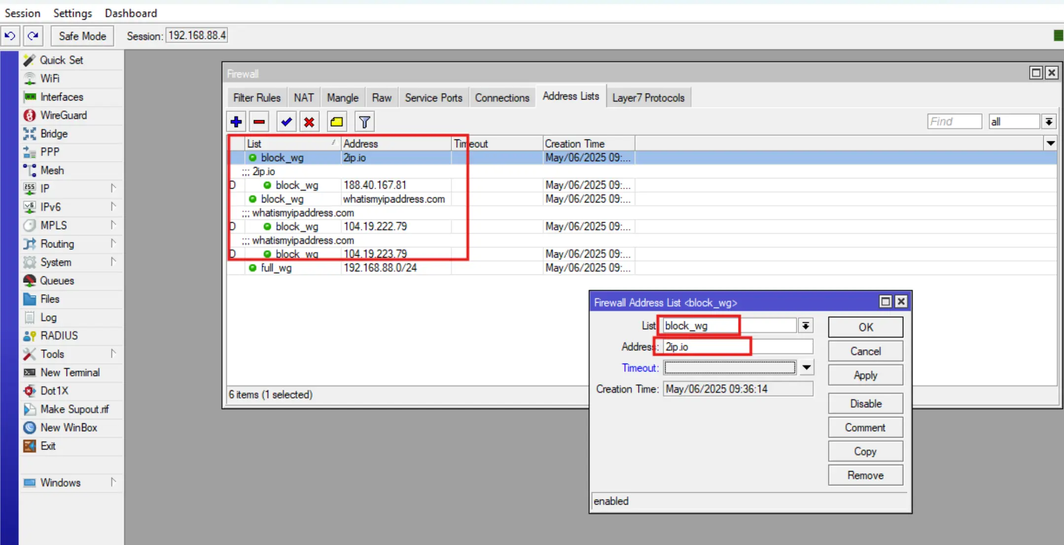Click the undo arrow icon
This screenshot has height=545, width=1064.
10,36
